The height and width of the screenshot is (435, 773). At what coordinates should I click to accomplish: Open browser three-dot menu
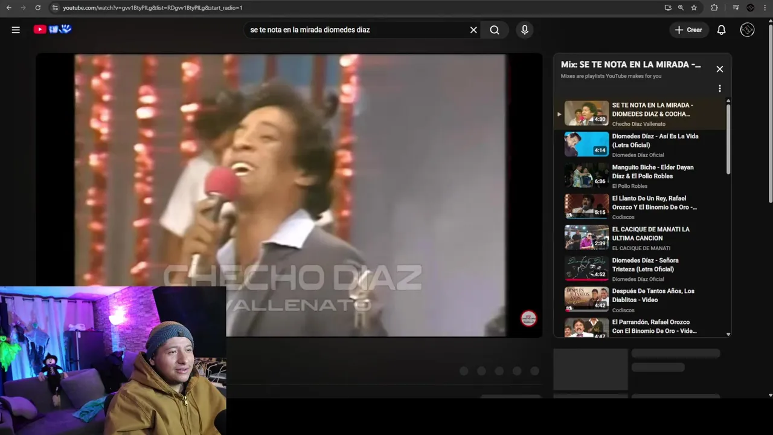coord(765,8)
